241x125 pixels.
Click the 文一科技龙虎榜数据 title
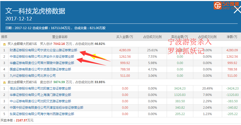[35, 11]
